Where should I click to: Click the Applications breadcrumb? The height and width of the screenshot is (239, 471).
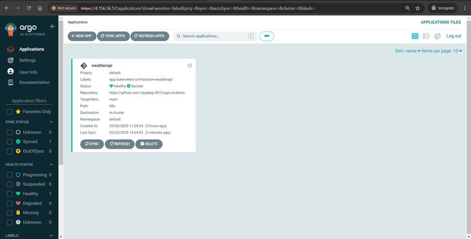[78, 22]
